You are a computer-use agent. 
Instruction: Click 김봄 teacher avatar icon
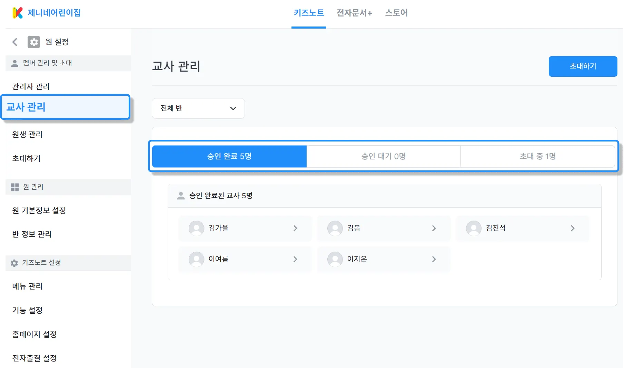335,228
